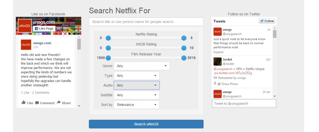Click the Twitter widget scroll down arrow
Viewport: 319px width, 132px height.
pyautogui.click(x=275, y=96)
